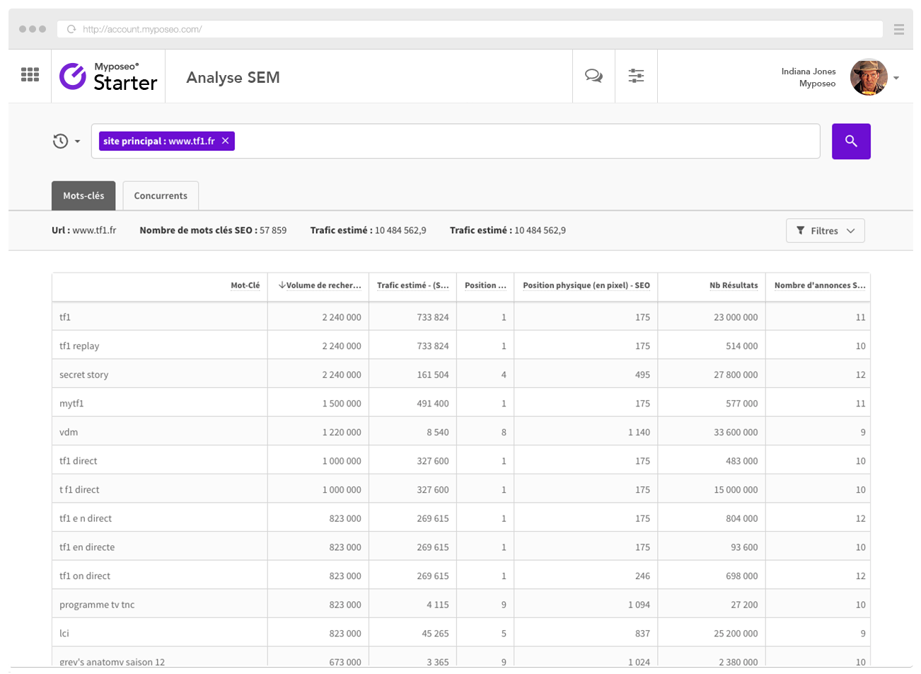Sort by Mot-Clé column header

pos(245,285)
